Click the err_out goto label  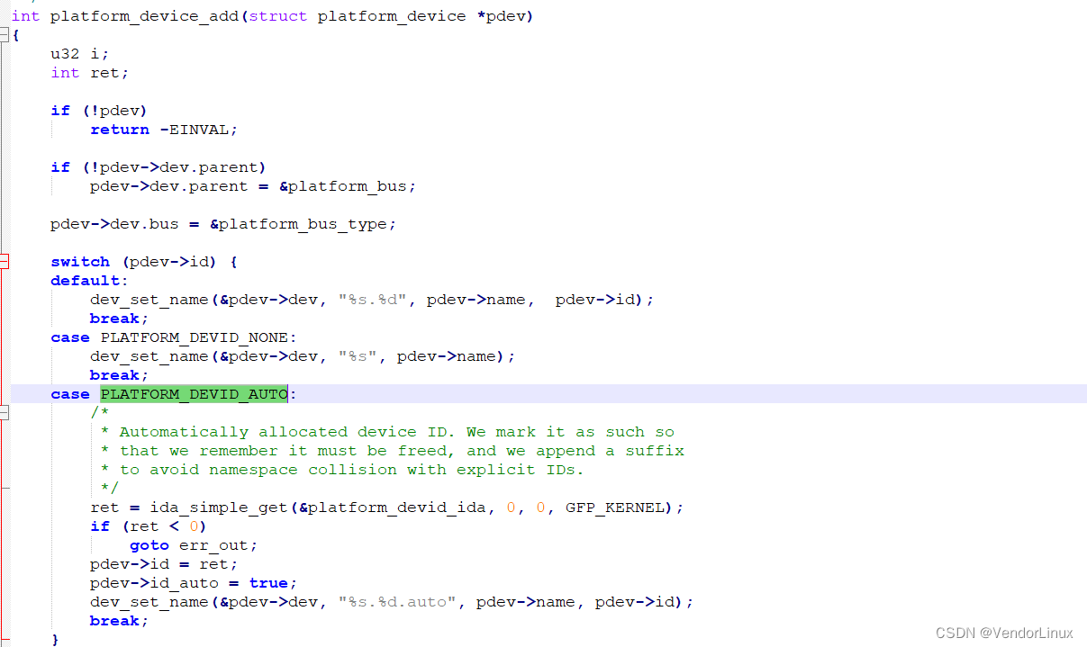[212, 544]
